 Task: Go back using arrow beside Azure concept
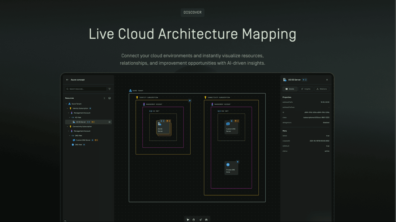point(67,80)
